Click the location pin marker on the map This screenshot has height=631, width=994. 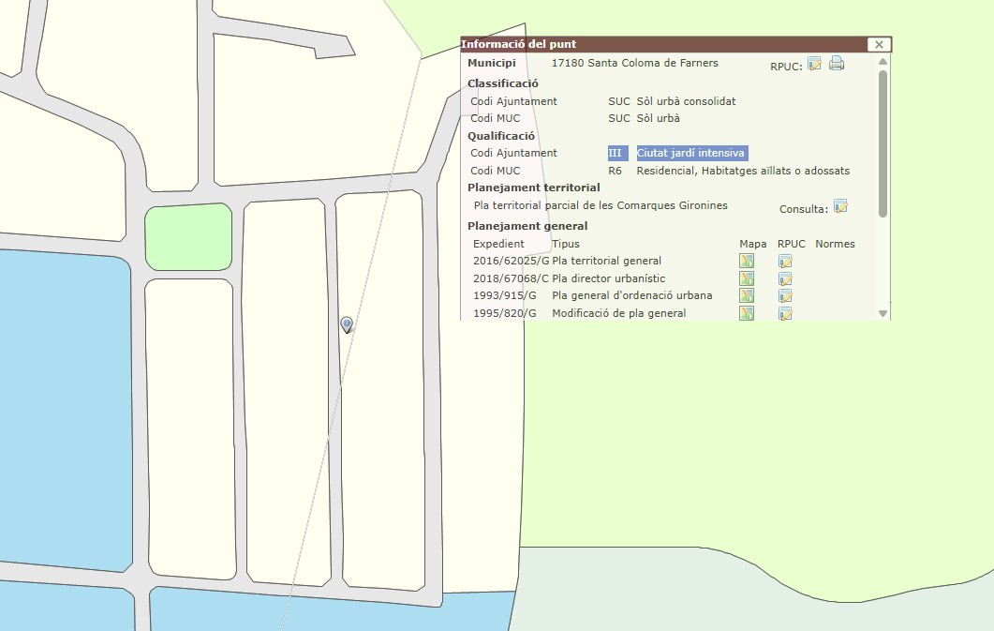347,323
